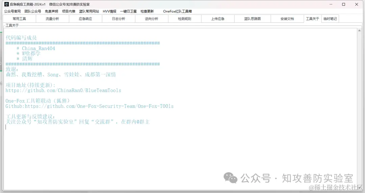Switch to the 流量分析 tab

click(x=52, y=19)
